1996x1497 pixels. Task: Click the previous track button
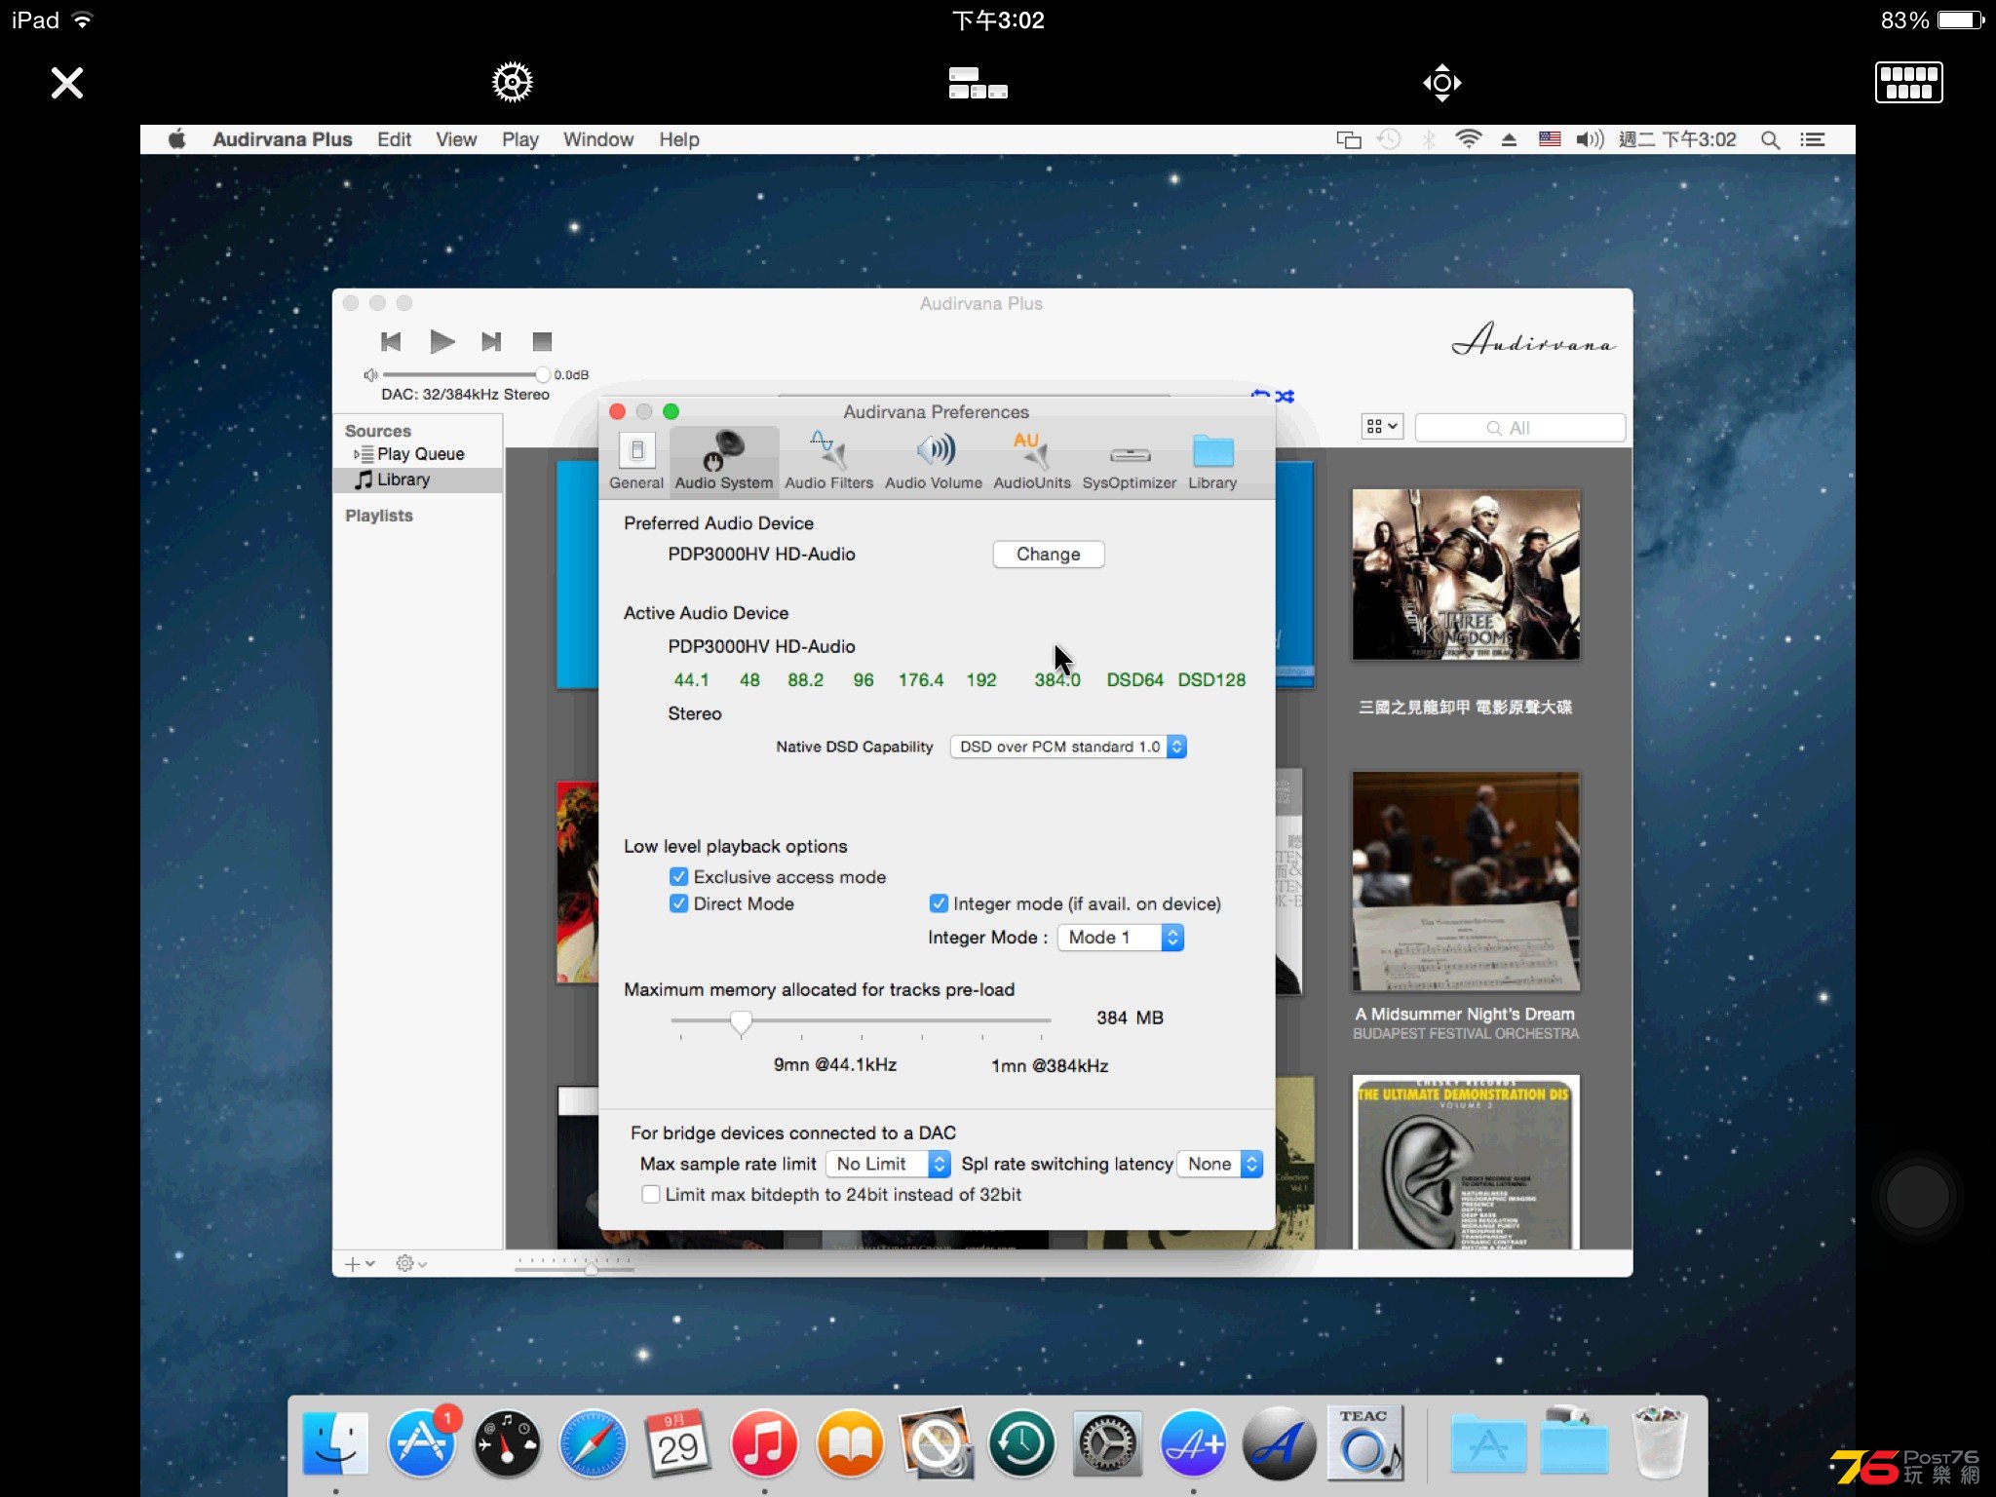tap(391, 341)
